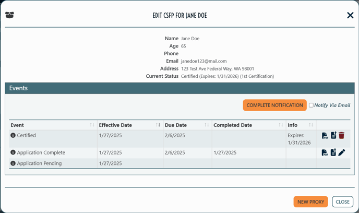
Task: Click upload document icon for Application Complete
Action: point(333,152)
